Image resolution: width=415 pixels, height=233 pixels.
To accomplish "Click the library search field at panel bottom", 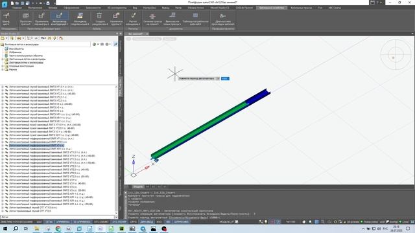I will (x=57, y=217).
